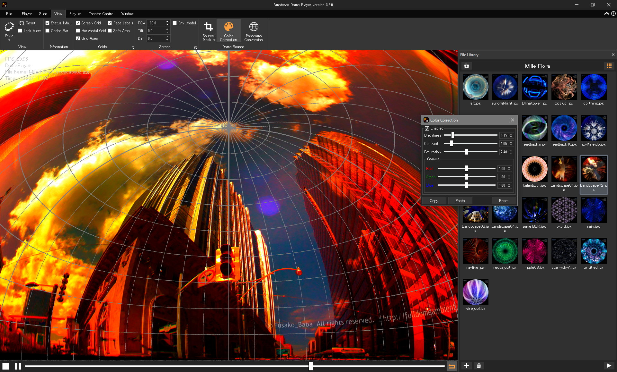
Task: Open the Player menu tab
Action: click(27, 14)
